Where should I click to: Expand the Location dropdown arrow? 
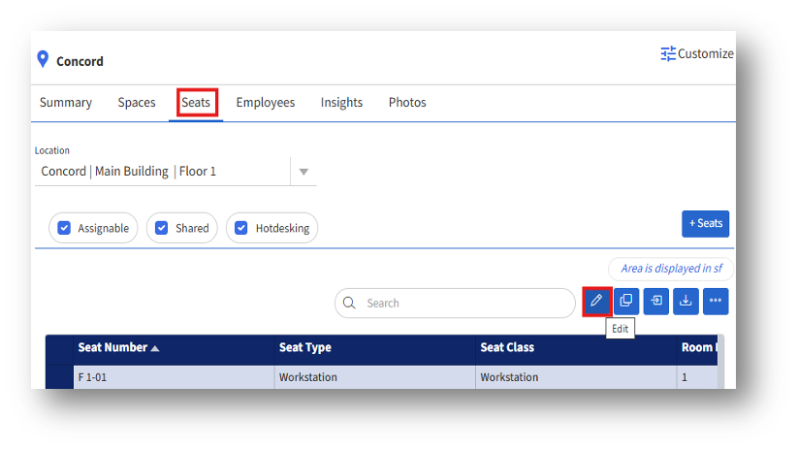(x=303, y=172)
